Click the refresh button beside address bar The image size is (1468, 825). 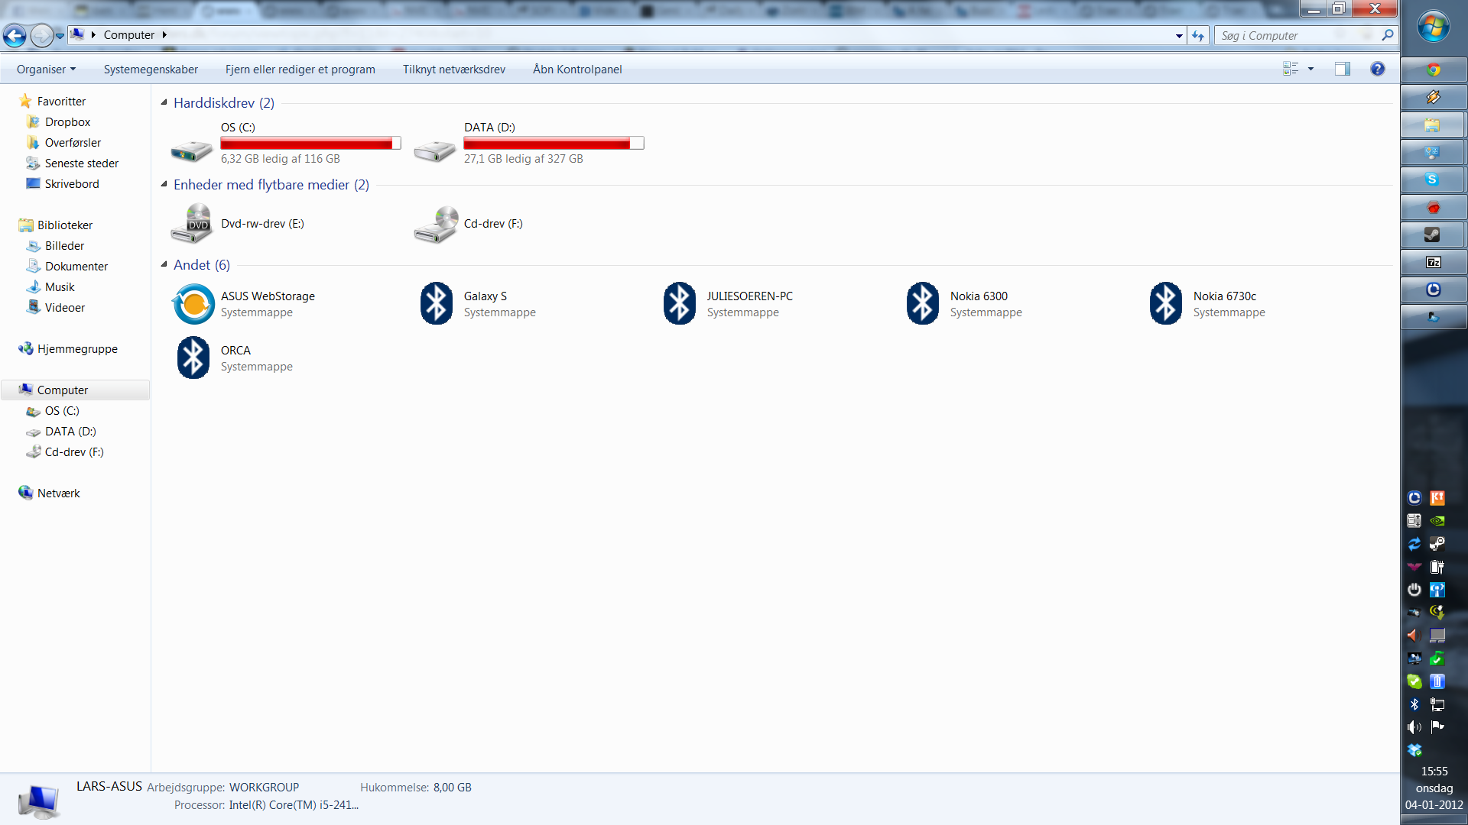(1198, 36)
